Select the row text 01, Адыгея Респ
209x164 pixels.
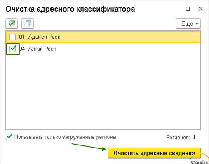tap(40, 37)
